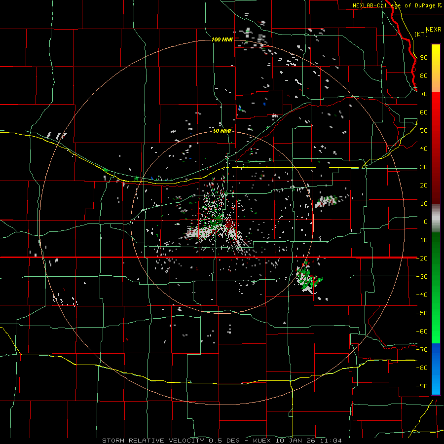Click the gray echo band east of radar
Screen dimensions: 444x444
pos(326,201)
